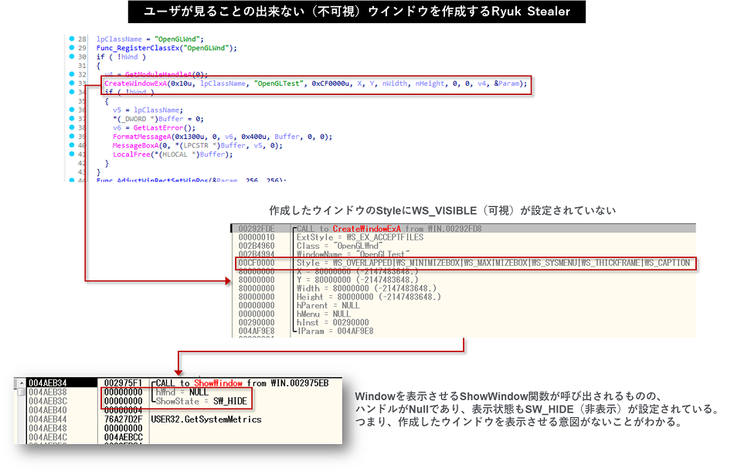Toggle the breakpoint dot on line 39
Viewport: 734px width, 472px height.
pos(72,136)
